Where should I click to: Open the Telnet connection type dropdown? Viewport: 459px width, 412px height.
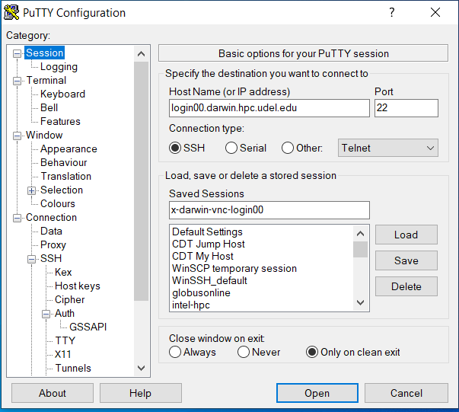pyautogui.click(x=387, y=149)
